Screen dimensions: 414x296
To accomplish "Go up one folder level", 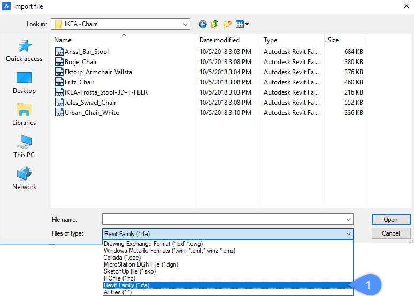I will click(215, 24).
